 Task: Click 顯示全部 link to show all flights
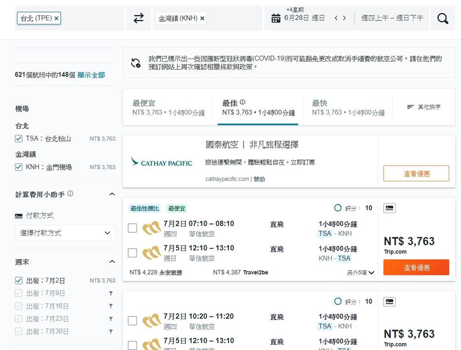[91, 75]
